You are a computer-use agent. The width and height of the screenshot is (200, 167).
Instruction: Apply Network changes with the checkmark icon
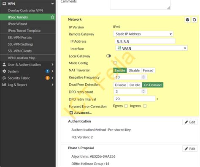187,20
